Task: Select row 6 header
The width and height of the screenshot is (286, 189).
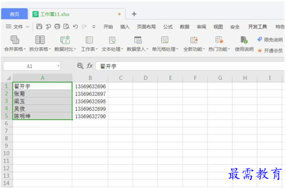Action: pos(6,123)
